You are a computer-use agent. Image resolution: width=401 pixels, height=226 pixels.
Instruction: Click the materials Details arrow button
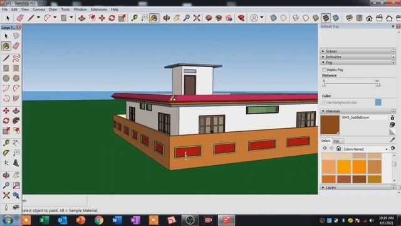[393, 148]
